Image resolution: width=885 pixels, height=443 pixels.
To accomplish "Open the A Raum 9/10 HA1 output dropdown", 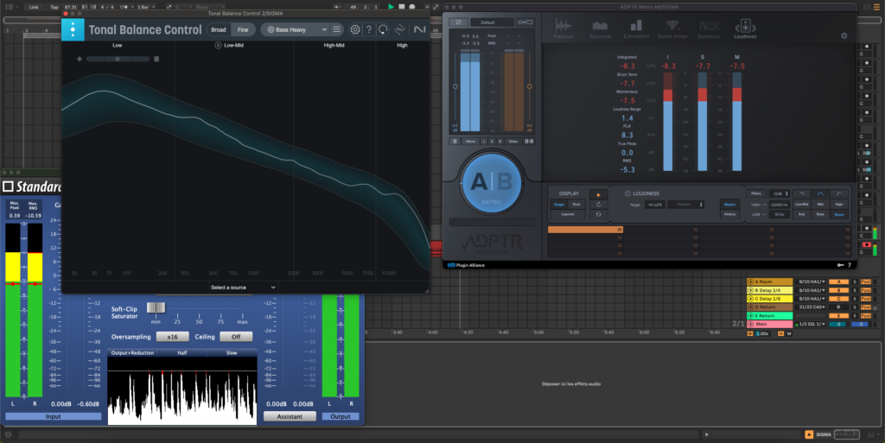I will pyautogui.click(x=811, y=282).
